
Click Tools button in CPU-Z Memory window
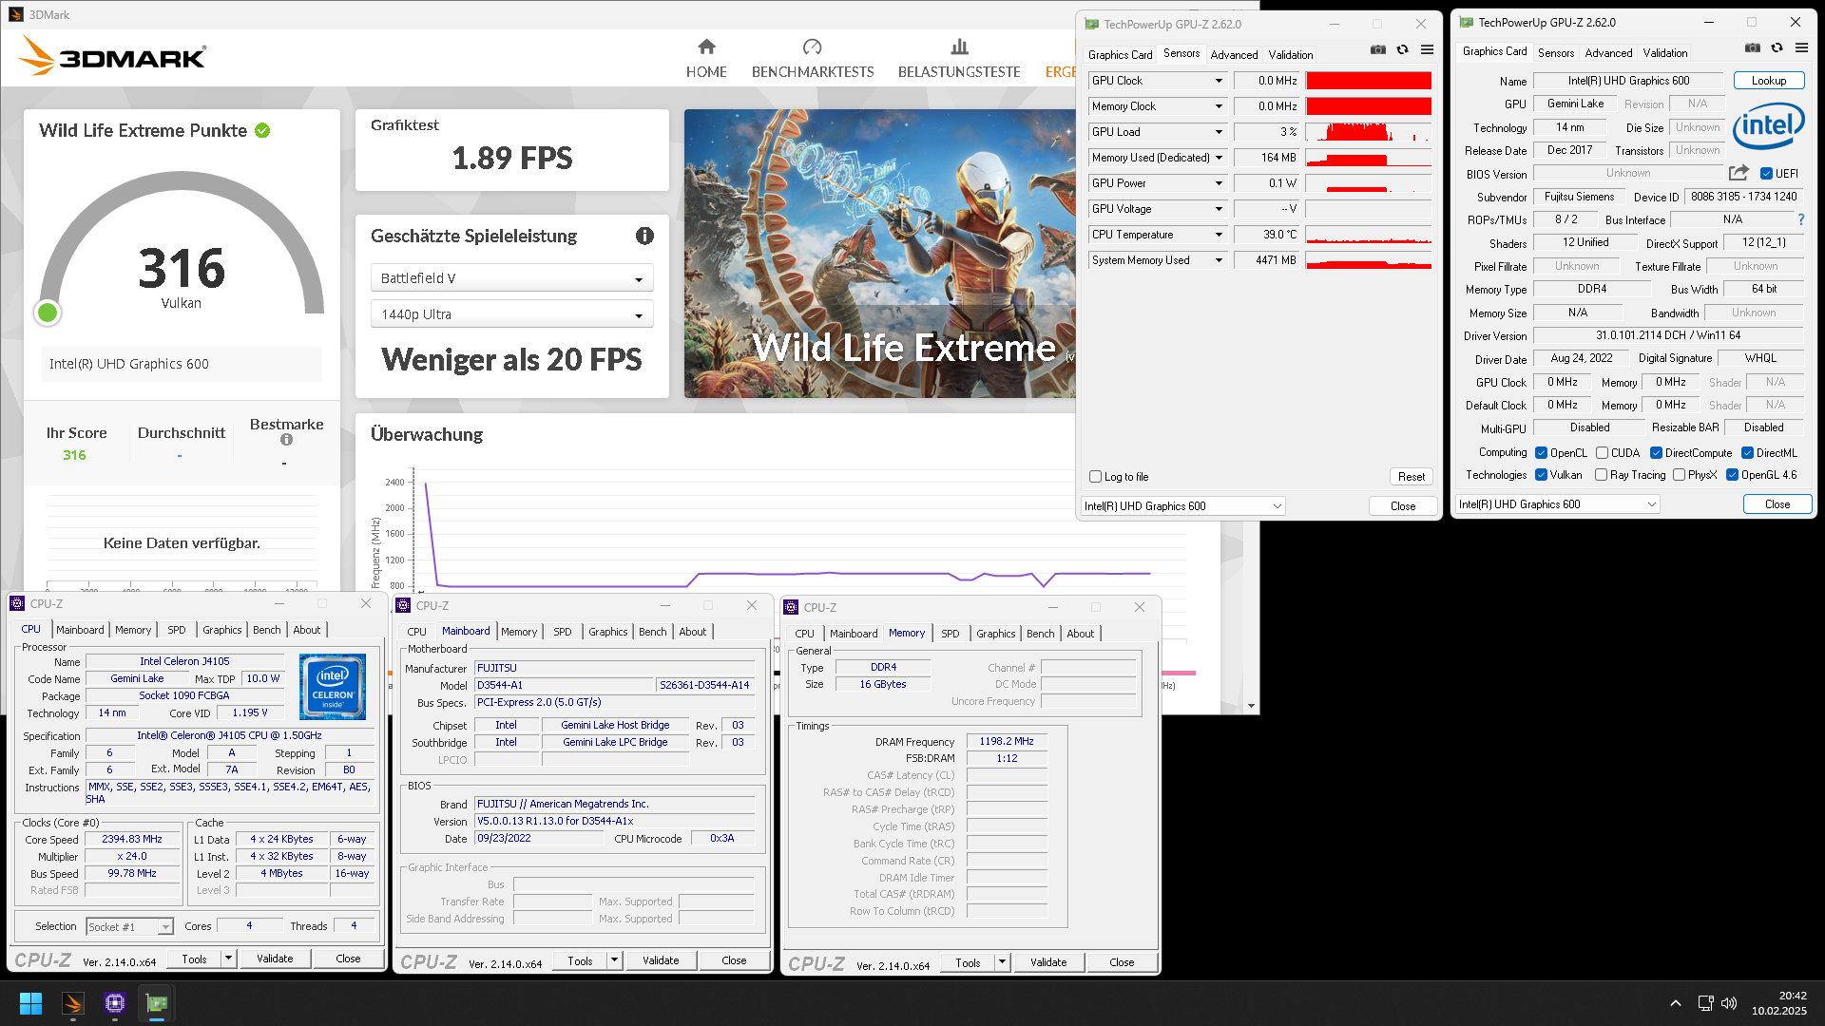coord(968,962)
